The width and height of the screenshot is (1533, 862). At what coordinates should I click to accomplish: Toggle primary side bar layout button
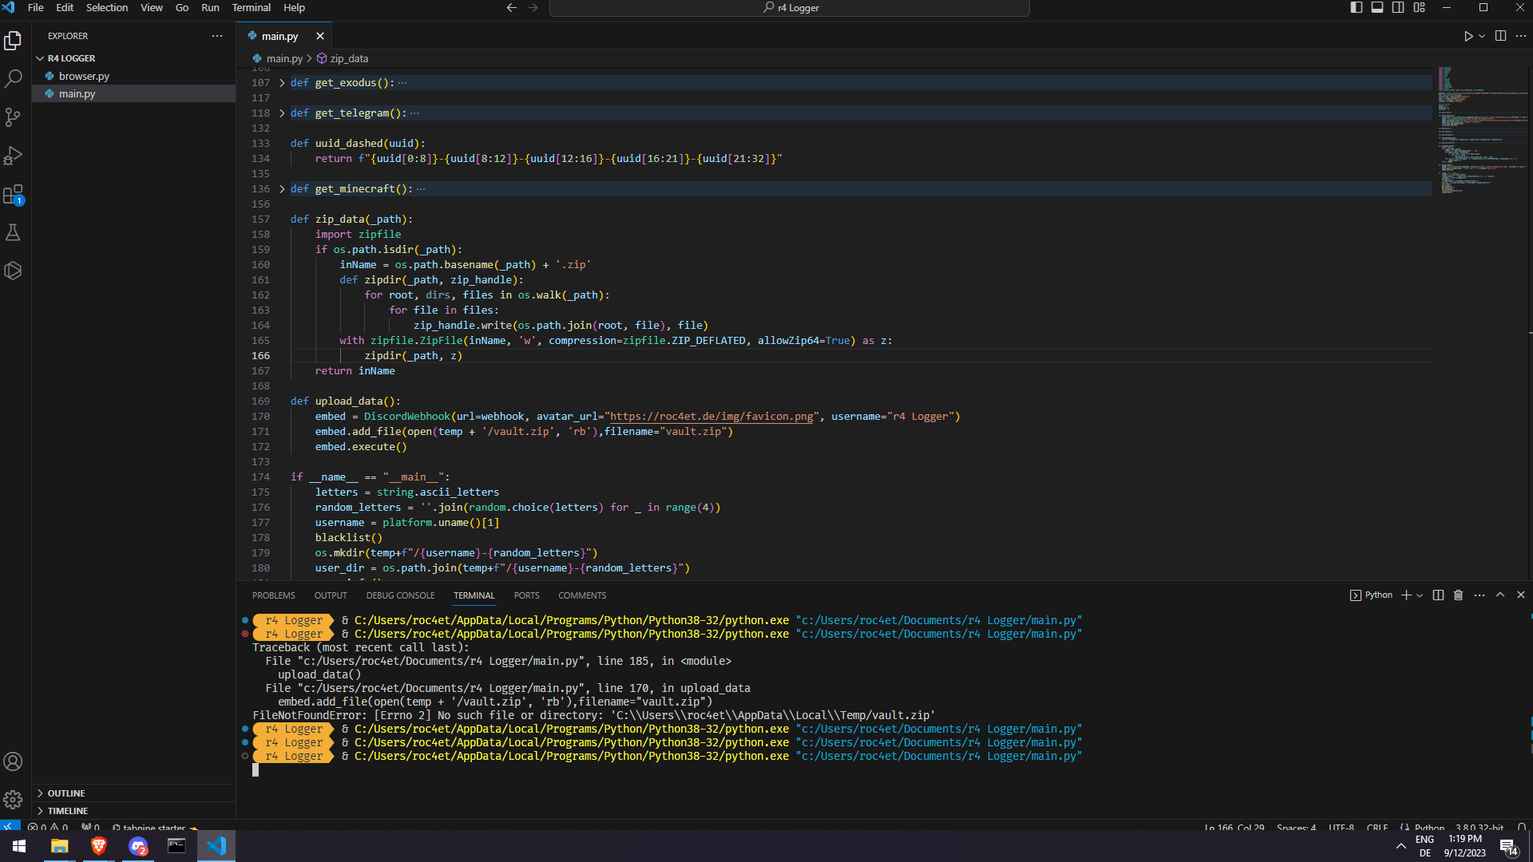pos(1356,8)
